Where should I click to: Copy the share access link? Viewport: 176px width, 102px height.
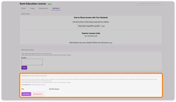103,26
